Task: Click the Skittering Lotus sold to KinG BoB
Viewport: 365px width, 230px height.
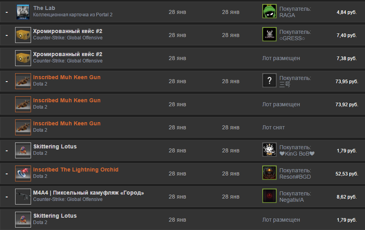Action: pyautogui.click(x=55, y=146)
